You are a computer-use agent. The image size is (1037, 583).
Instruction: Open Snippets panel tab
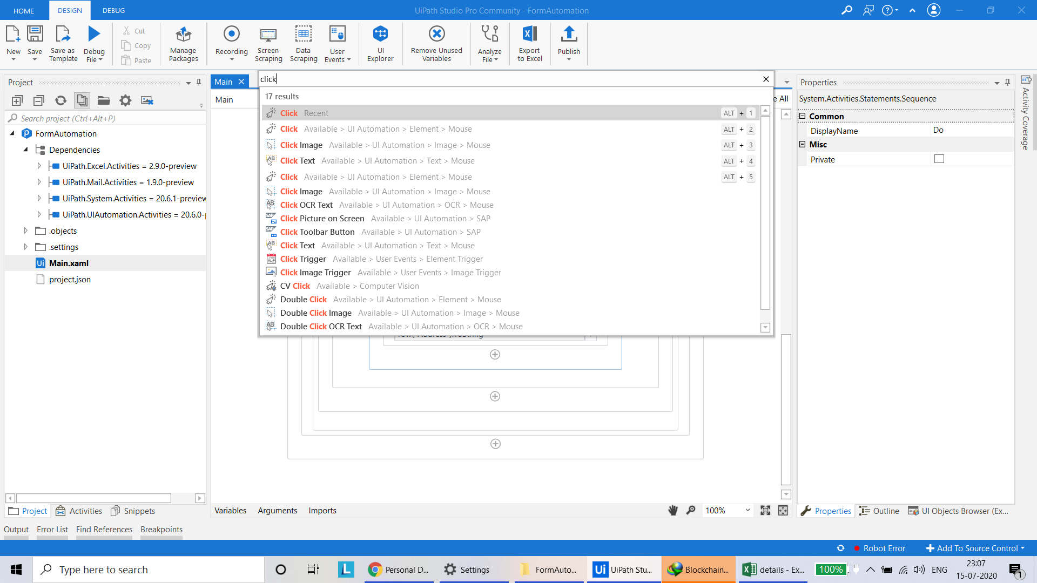(133, 511)
